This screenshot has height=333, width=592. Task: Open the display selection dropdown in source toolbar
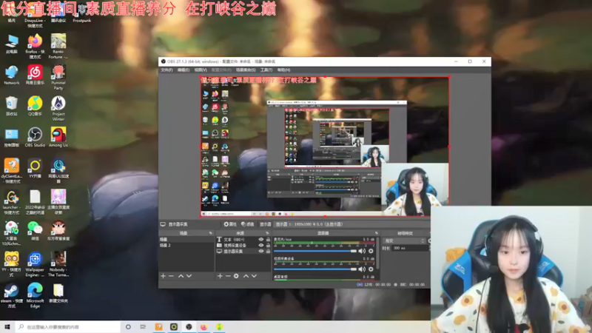352,224
